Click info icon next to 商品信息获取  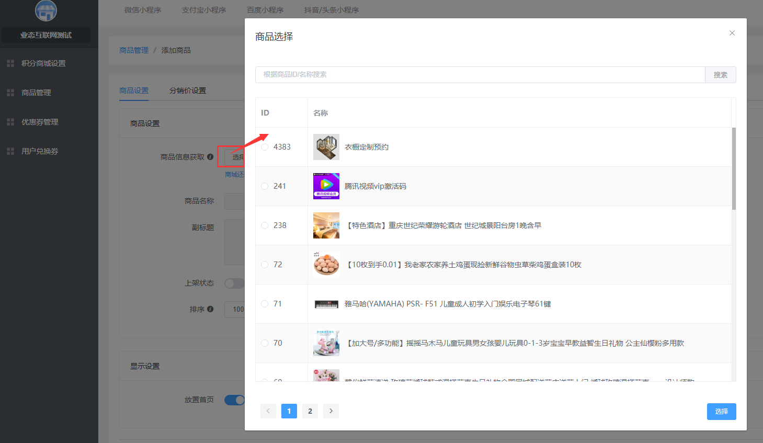pos(210,157)
